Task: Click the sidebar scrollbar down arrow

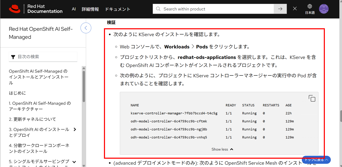Action: point(84,165)
